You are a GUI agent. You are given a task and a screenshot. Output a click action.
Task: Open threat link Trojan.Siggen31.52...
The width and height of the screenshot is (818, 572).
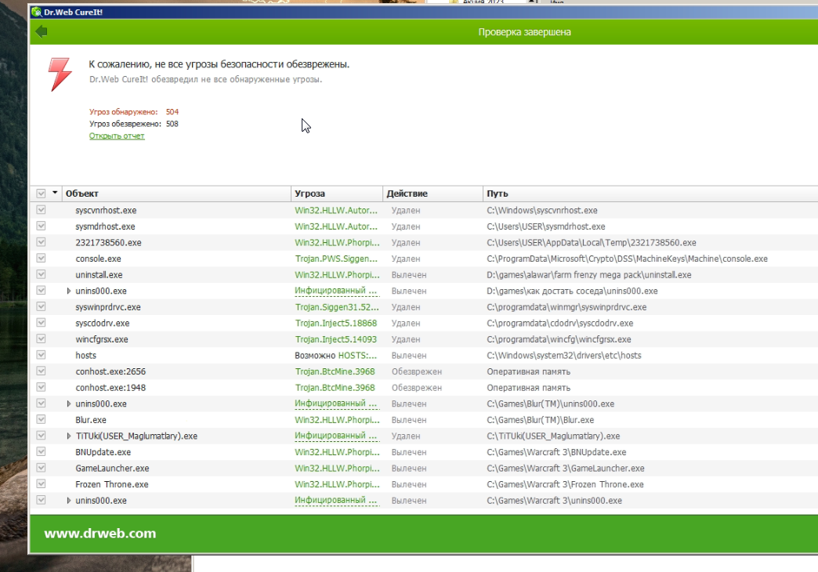click(x=336, y=307)
